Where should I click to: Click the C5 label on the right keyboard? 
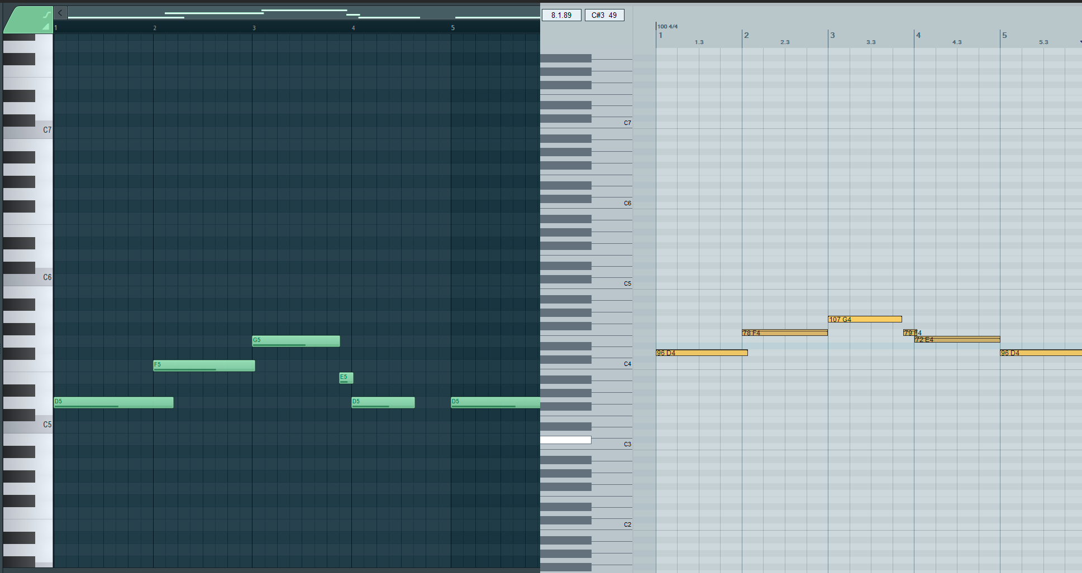pyautogui.click(x=627, y=283)
